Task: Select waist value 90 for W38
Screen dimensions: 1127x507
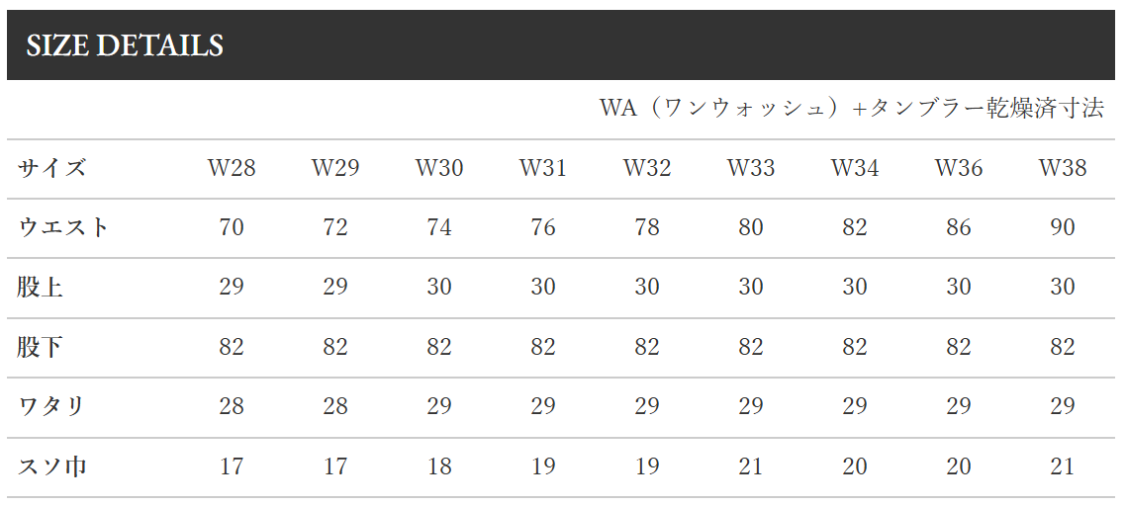Action: (x=1063, y=227)
